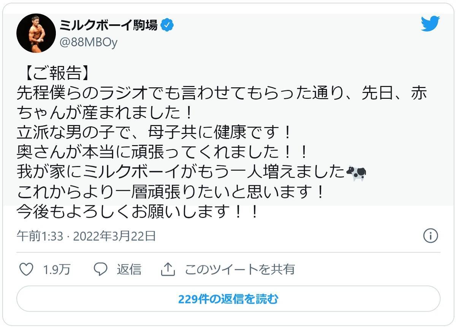Click the blue verified badge
Screen dimensions: 456x327
(167, 25)
